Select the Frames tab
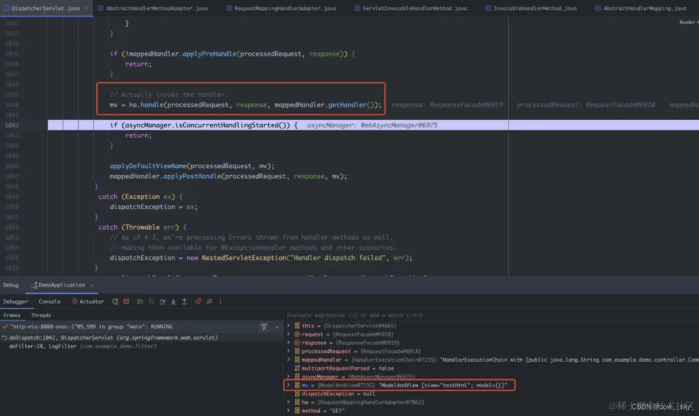 coord(12,315)
